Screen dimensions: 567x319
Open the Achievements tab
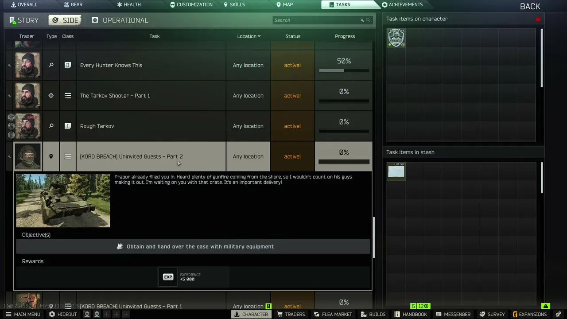pos(402,4)
